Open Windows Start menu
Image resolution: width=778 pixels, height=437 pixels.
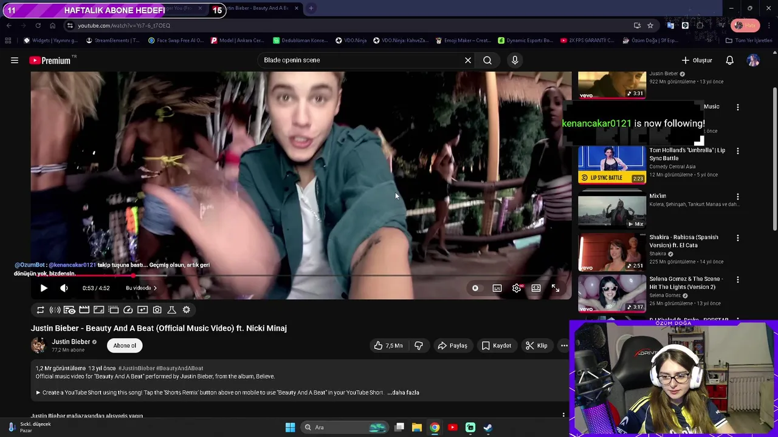pyautogui.click(x=290, y=427)
